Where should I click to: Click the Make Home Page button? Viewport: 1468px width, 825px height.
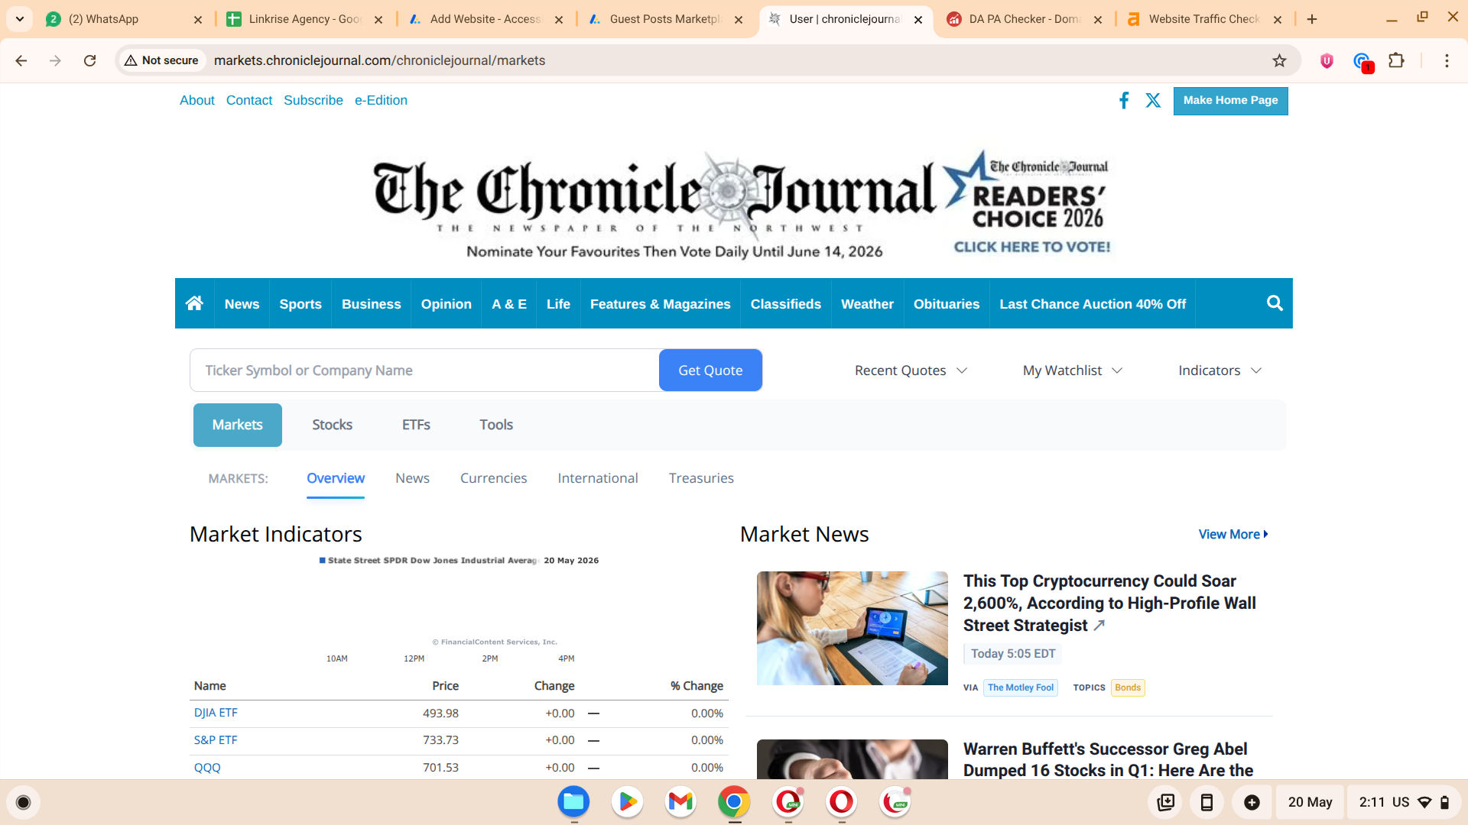tap(1230, 100)
